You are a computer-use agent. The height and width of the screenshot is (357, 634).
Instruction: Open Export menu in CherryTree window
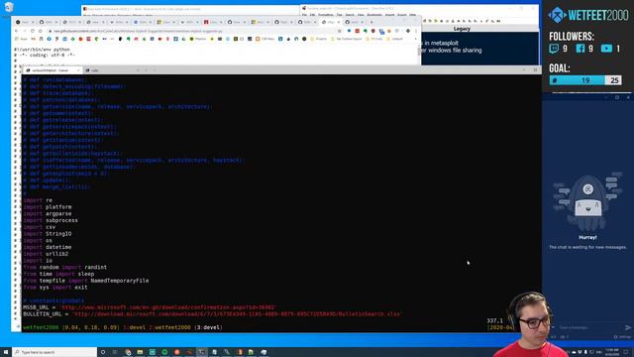click(x=401, y=15)
